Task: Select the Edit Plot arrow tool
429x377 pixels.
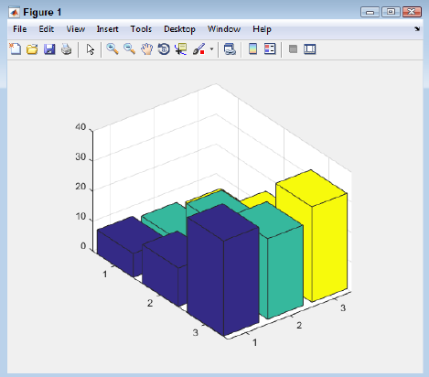Action: 91,49
